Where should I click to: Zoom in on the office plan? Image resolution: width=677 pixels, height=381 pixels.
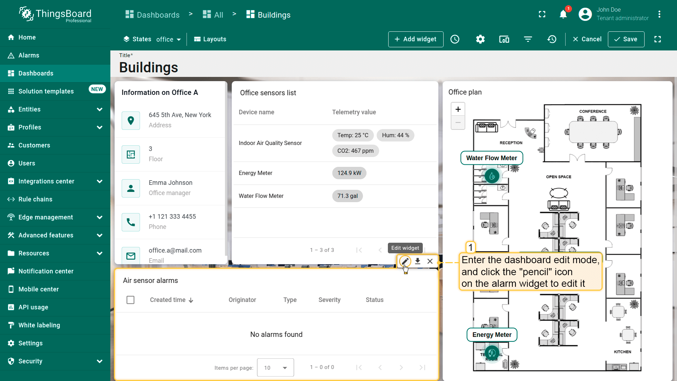(x=458, y=109)
